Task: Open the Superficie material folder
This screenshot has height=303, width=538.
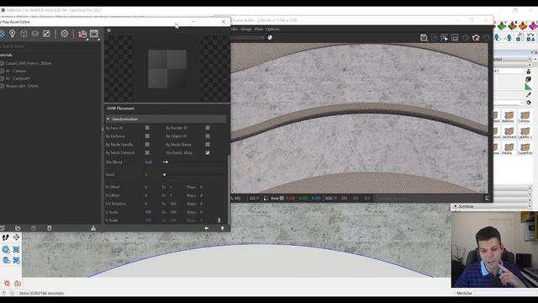Action: (525, 148)
